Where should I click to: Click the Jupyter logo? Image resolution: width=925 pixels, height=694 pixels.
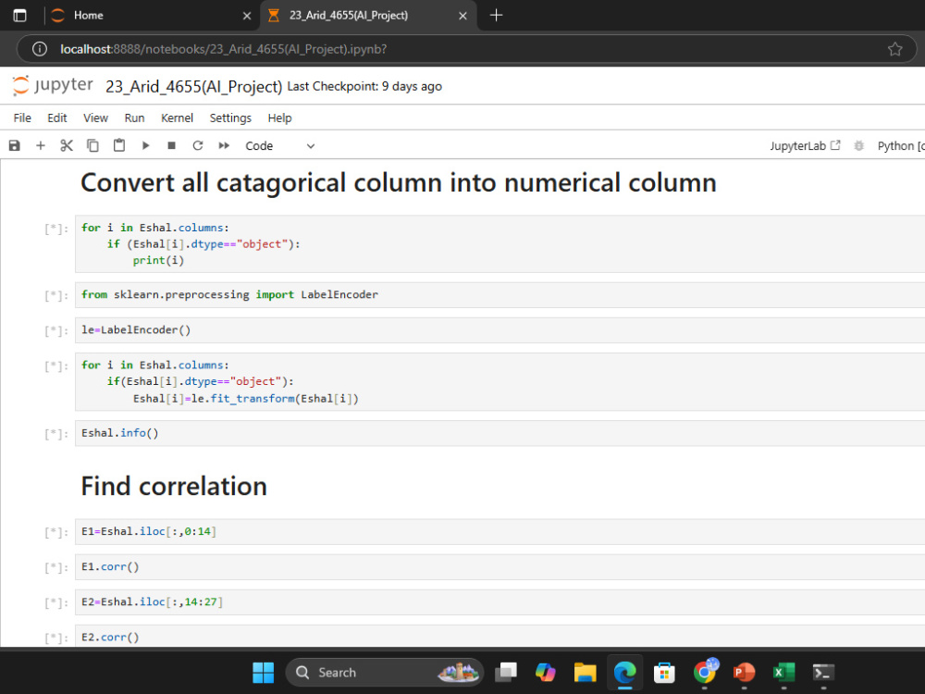point(53,85)
